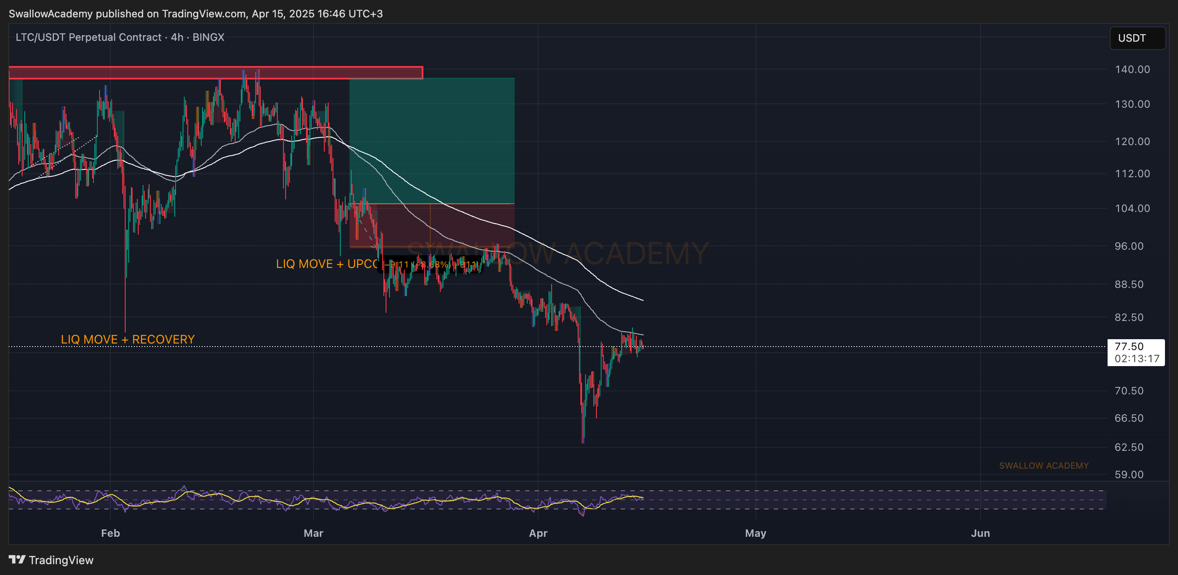Click the USDT currency button
The height and width of the screenshot is (575, 1178).
click(1137, 38)
